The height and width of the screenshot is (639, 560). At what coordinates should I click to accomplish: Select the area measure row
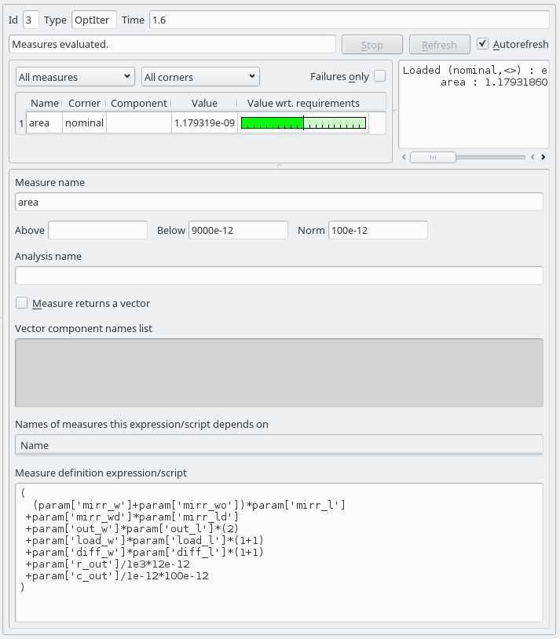click(44, 123)
